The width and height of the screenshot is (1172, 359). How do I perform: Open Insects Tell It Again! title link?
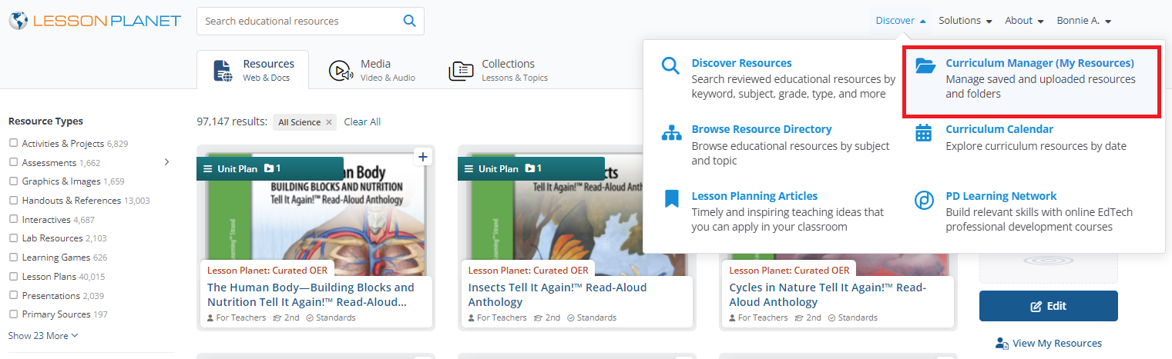point(558,294)
